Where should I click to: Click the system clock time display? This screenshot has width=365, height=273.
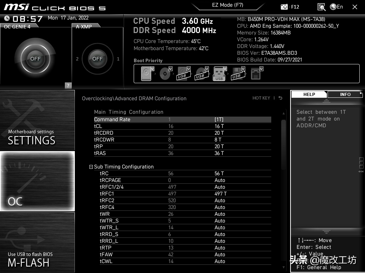27,18
